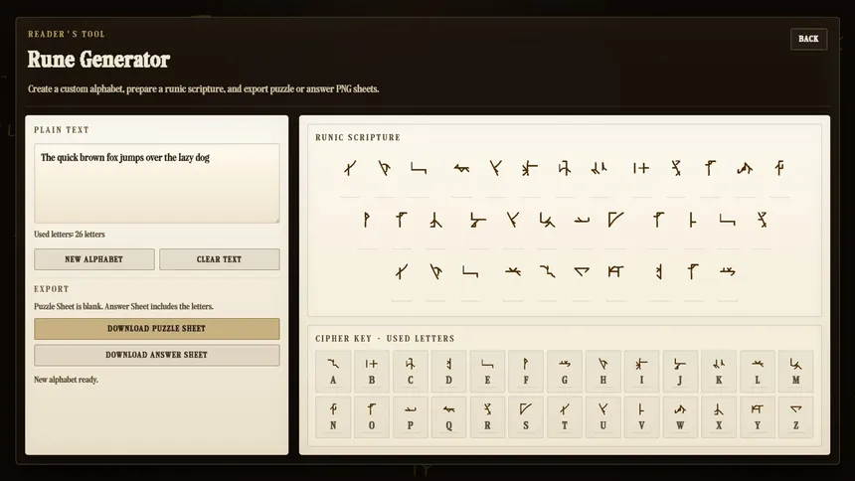The width and height of the screenshot is (855, 481).
Task: Focus the plain text input box
Action: point(156,183)
